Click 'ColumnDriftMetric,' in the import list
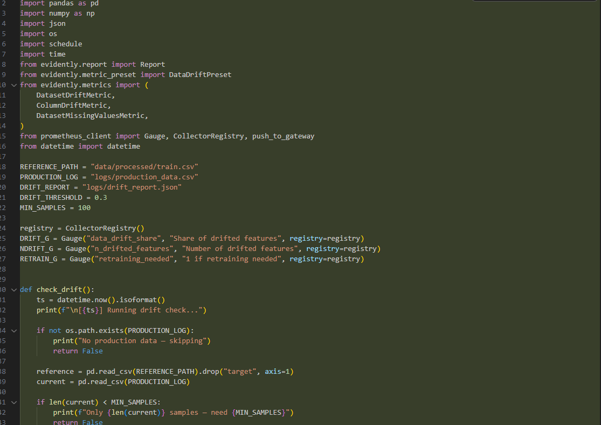The width and height of the screenshot is (601, 425). (x=74, y=105)
